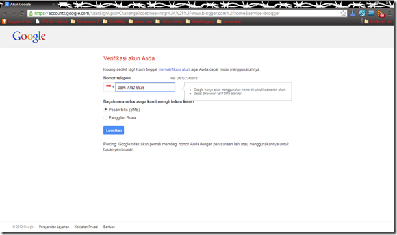Click the tooltip text about SMS standar tariff
Image resolution: width=397 pixels, height=235 pixels.
pyautogui.click(x=218, y=93)
